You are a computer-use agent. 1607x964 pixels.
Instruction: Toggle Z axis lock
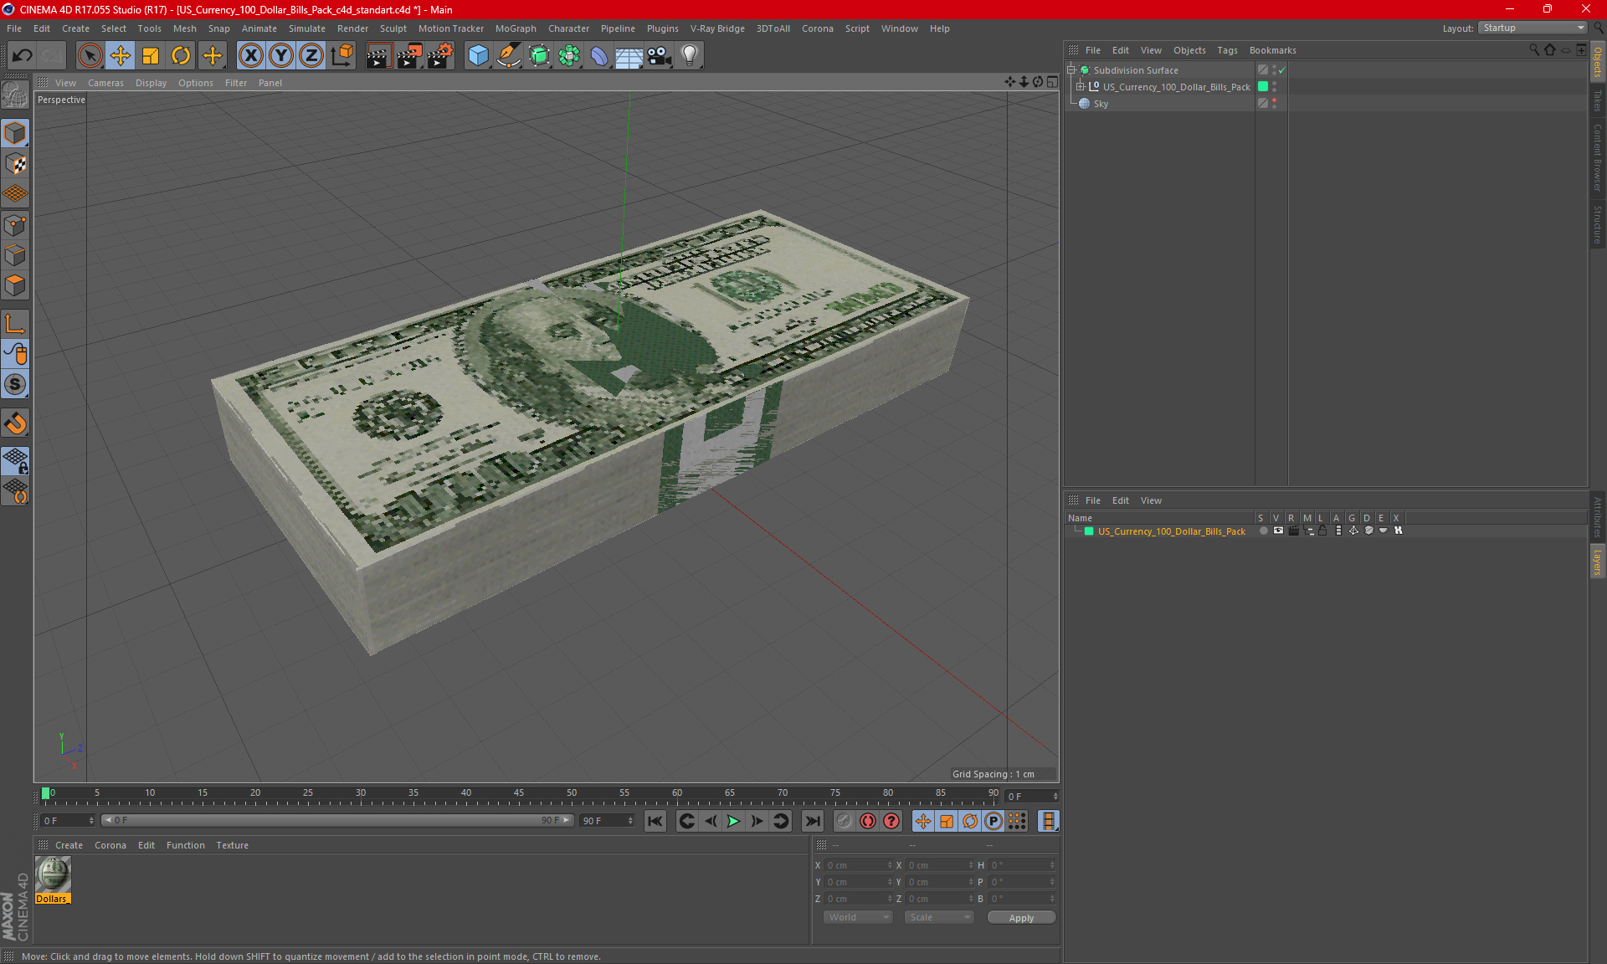coord(311,56)
